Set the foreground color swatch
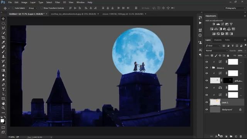The height and width of the screenshot is (139, 247). tap(2, 121)
